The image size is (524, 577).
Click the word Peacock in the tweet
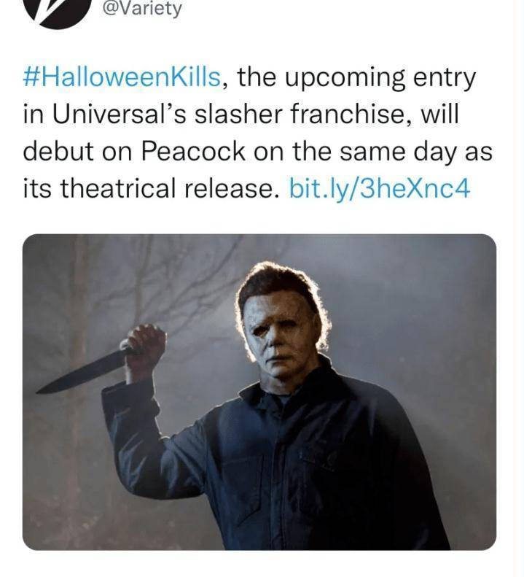click(193, 152)
